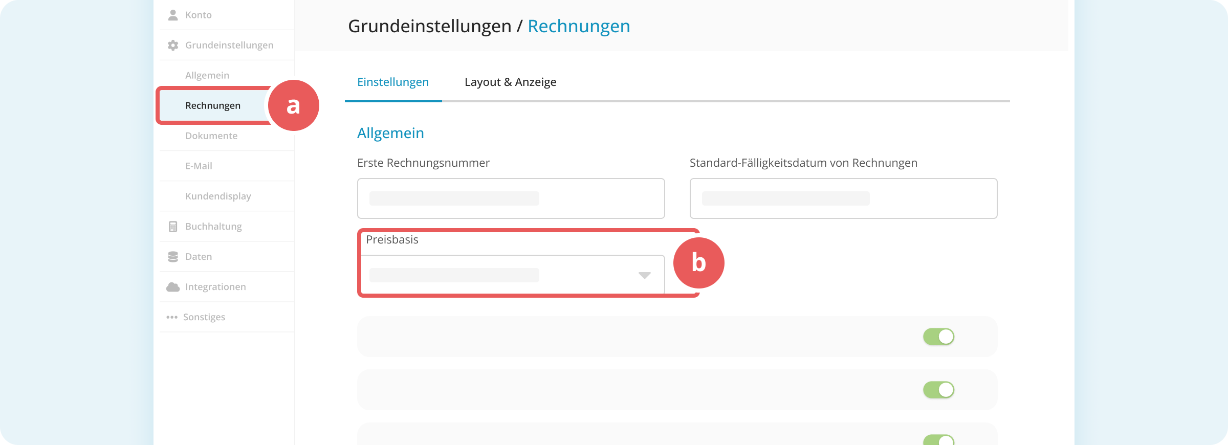Click the Konto person icon
This screenshot has height=445, width=1228.
point(173,14)
